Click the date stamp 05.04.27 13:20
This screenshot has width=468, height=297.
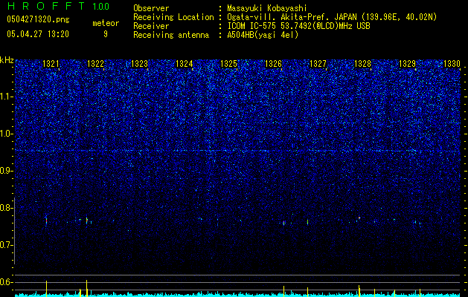38,34
